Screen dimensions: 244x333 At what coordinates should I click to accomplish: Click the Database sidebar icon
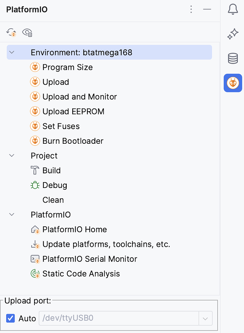pos(233,59)
